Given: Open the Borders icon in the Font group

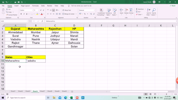Looking at the screenshot, I should (x=32, y=14).
